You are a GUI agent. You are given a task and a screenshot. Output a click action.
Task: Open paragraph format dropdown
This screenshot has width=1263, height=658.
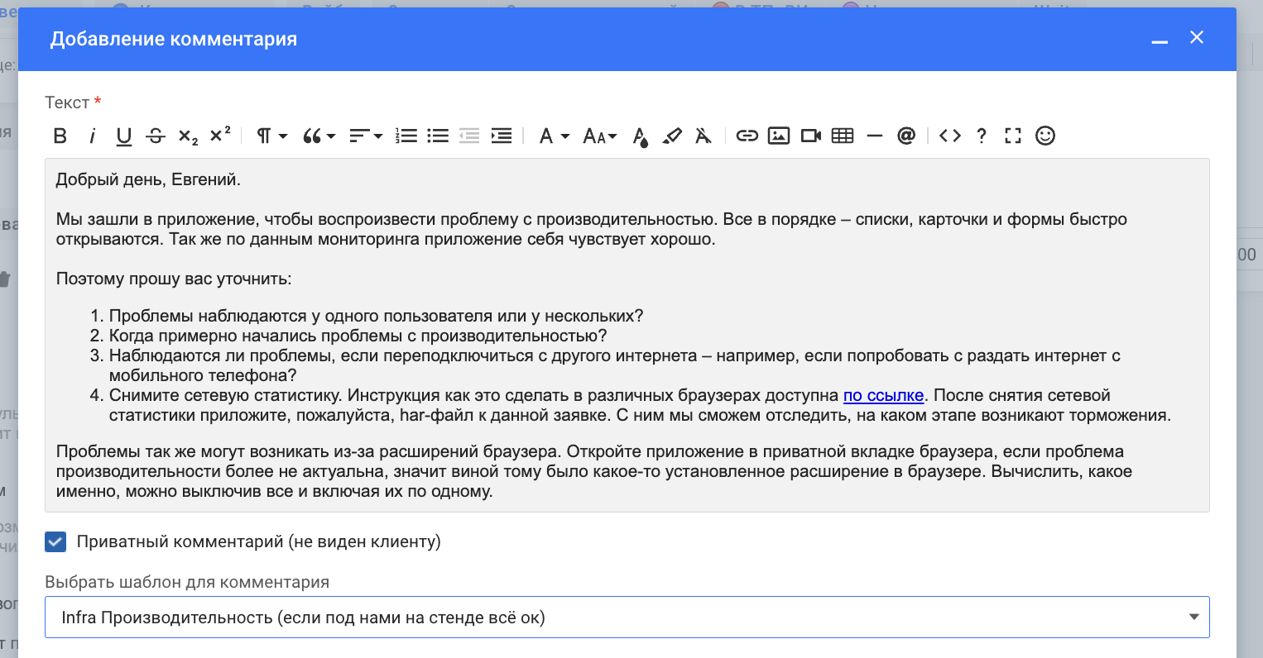271,136
